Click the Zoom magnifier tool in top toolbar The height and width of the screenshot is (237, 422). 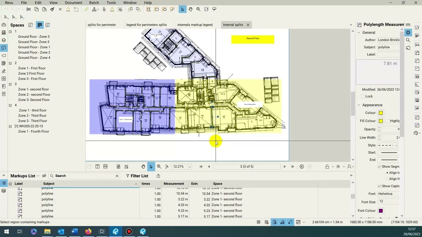[x=198, y=10]
